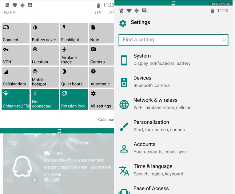Disable the Rotation lock tile
This screenshot has width=235, height=194.
coord(74,99)
